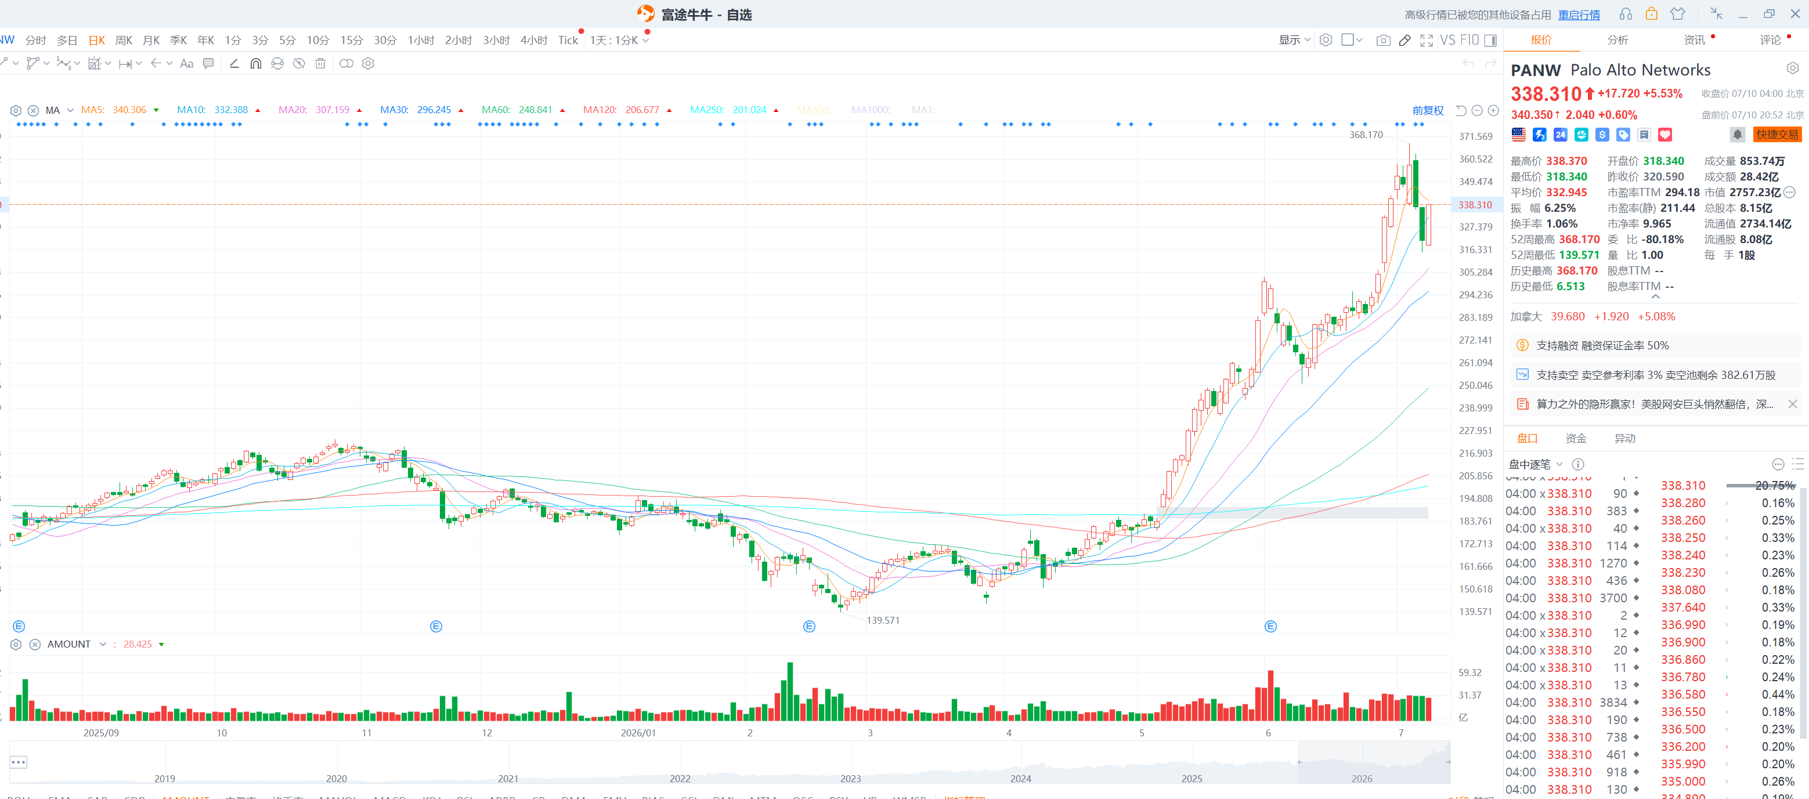Open AMOUNT indicator settings gear

[16, 644]
